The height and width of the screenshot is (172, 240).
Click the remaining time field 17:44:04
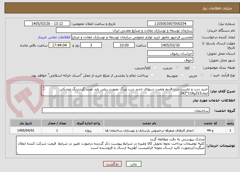59,45
